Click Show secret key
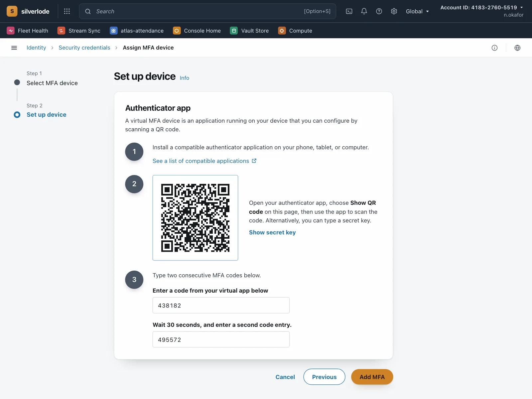This screenshot has width=532, height=399. [x=272, y=232]
